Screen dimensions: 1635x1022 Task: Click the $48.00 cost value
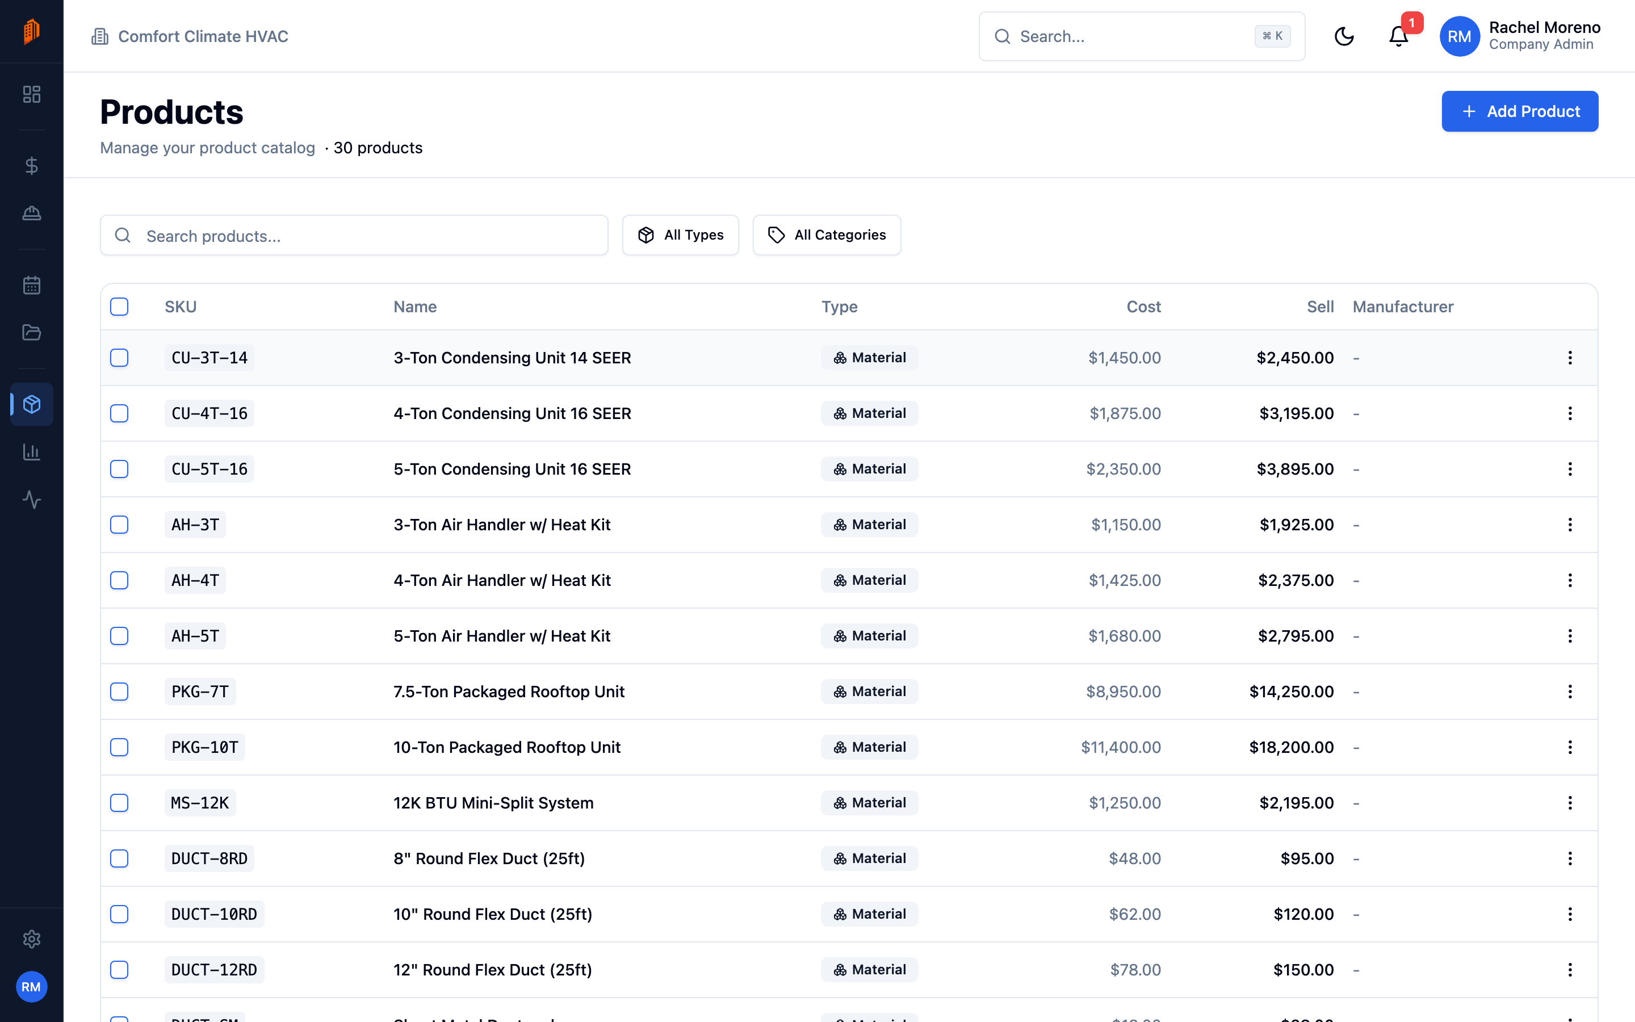click(x=1134, y=858)
